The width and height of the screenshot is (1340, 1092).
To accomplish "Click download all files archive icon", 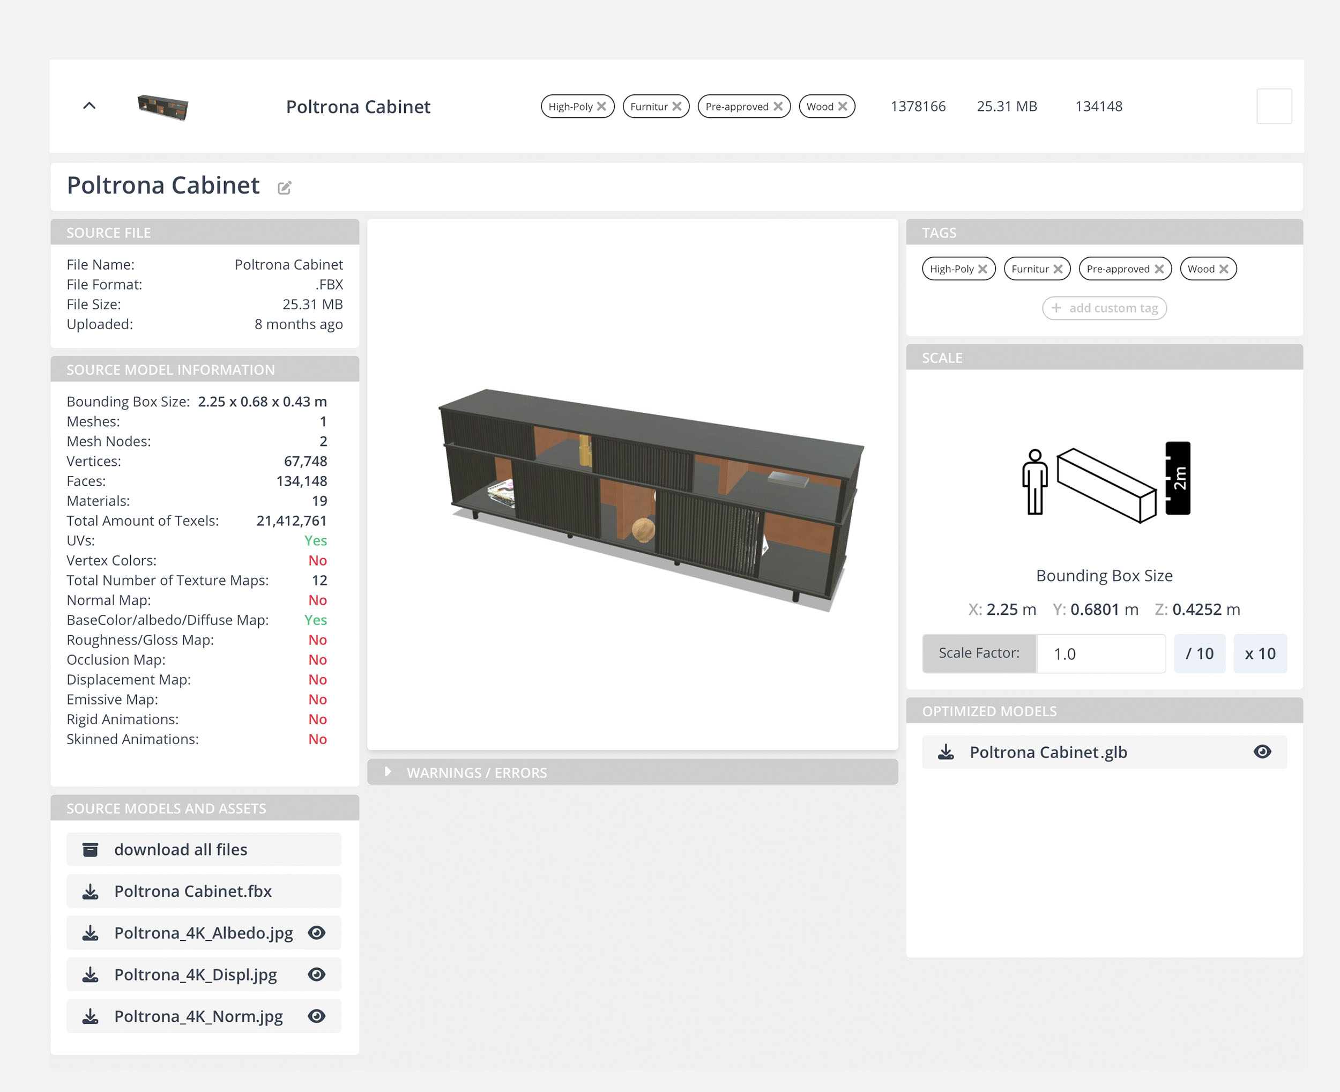I will (x=91, y=849).
